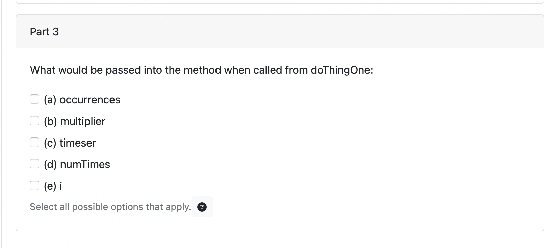Screen dimensions: 558x248
Task: Enable the occurrences answer choice
Action: 35,99
